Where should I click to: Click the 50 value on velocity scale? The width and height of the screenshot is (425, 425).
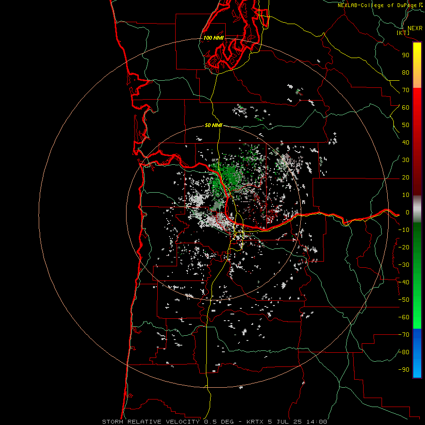(x=406, y=125)
